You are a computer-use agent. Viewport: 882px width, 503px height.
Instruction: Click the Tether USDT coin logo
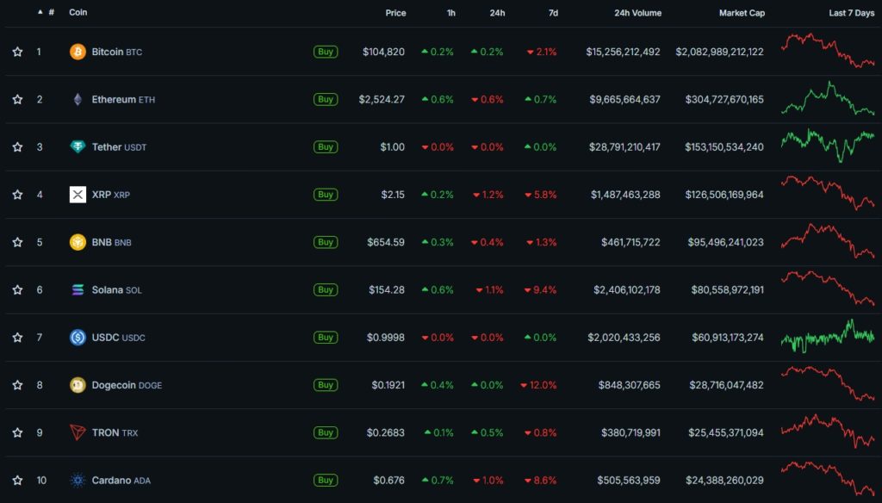coord(78,146)
